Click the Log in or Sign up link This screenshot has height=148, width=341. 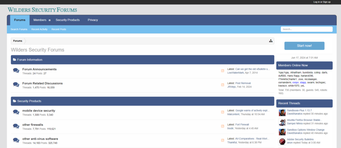(322, 2)
